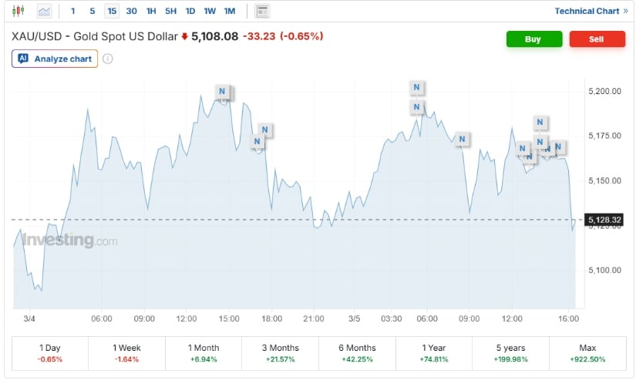Click the Investing.com watermark logo

69,241
